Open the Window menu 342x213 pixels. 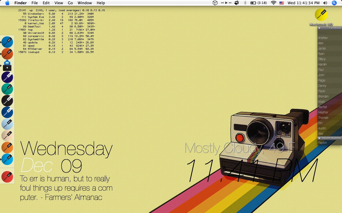pos(85,3)
